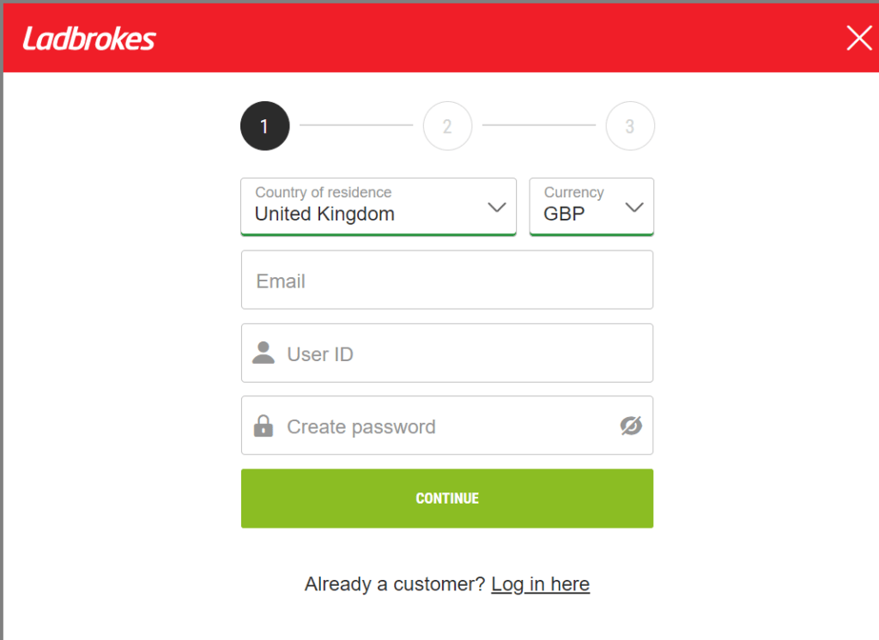Close the registration dialog with the X

click(858, 38)
